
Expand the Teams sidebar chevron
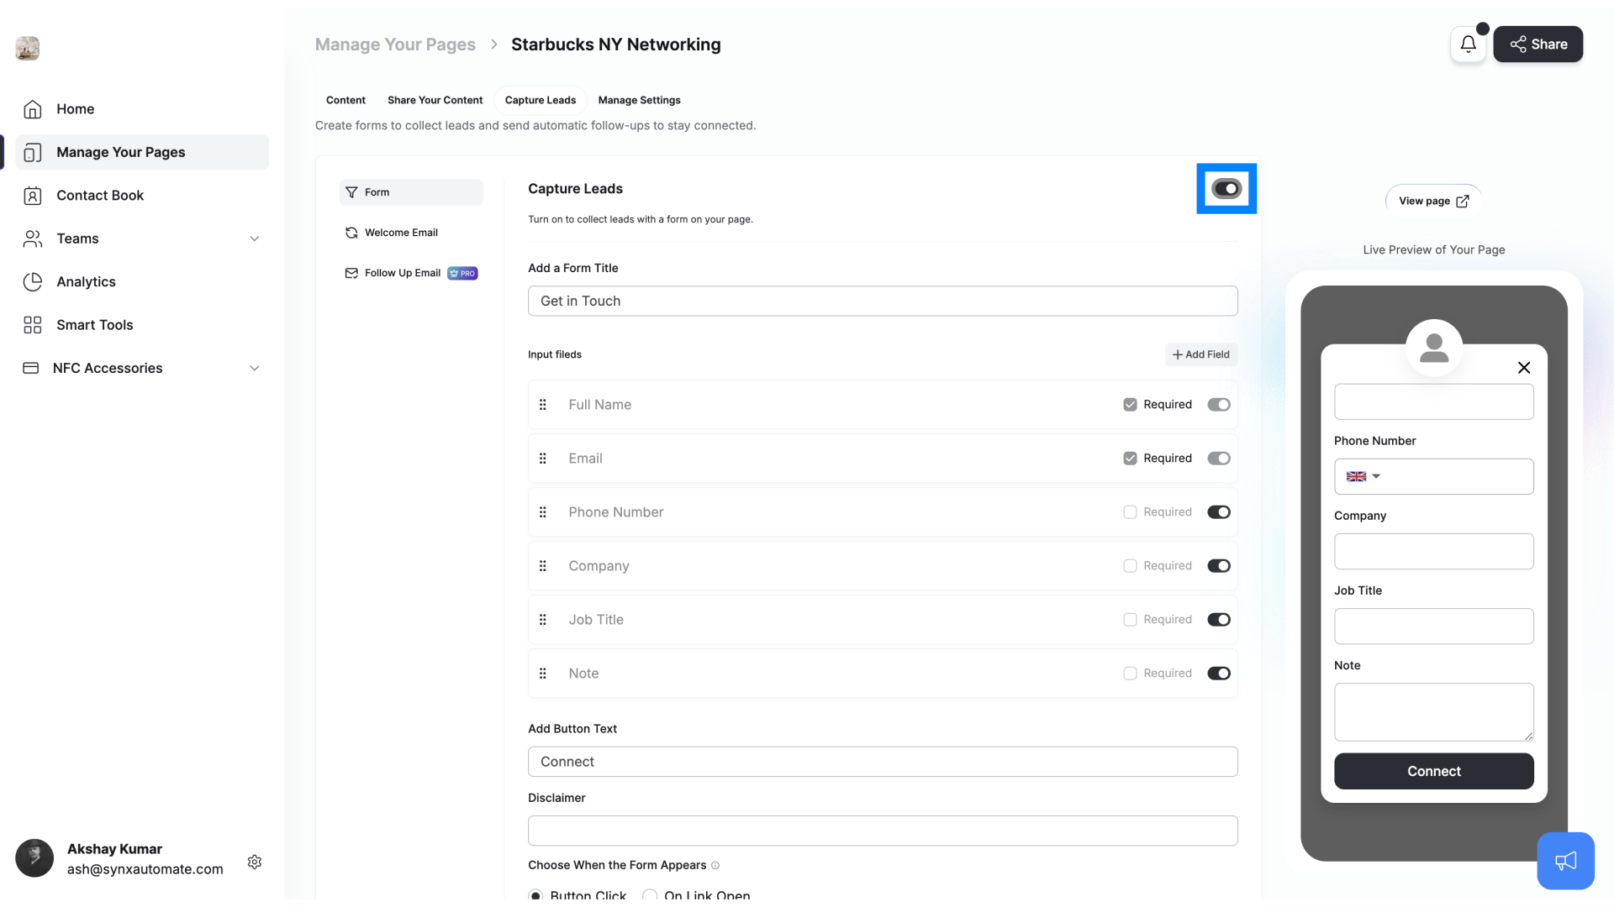(x=254, y=239)
